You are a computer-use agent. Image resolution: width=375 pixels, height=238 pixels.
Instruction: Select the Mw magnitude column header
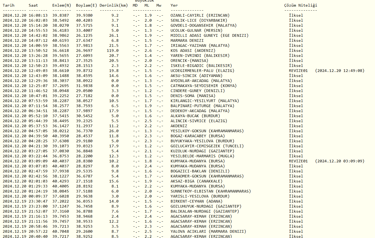click(x=159, y=5)
